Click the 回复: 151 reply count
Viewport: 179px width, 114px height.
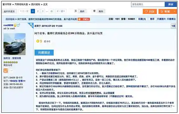tap(114, 19)
